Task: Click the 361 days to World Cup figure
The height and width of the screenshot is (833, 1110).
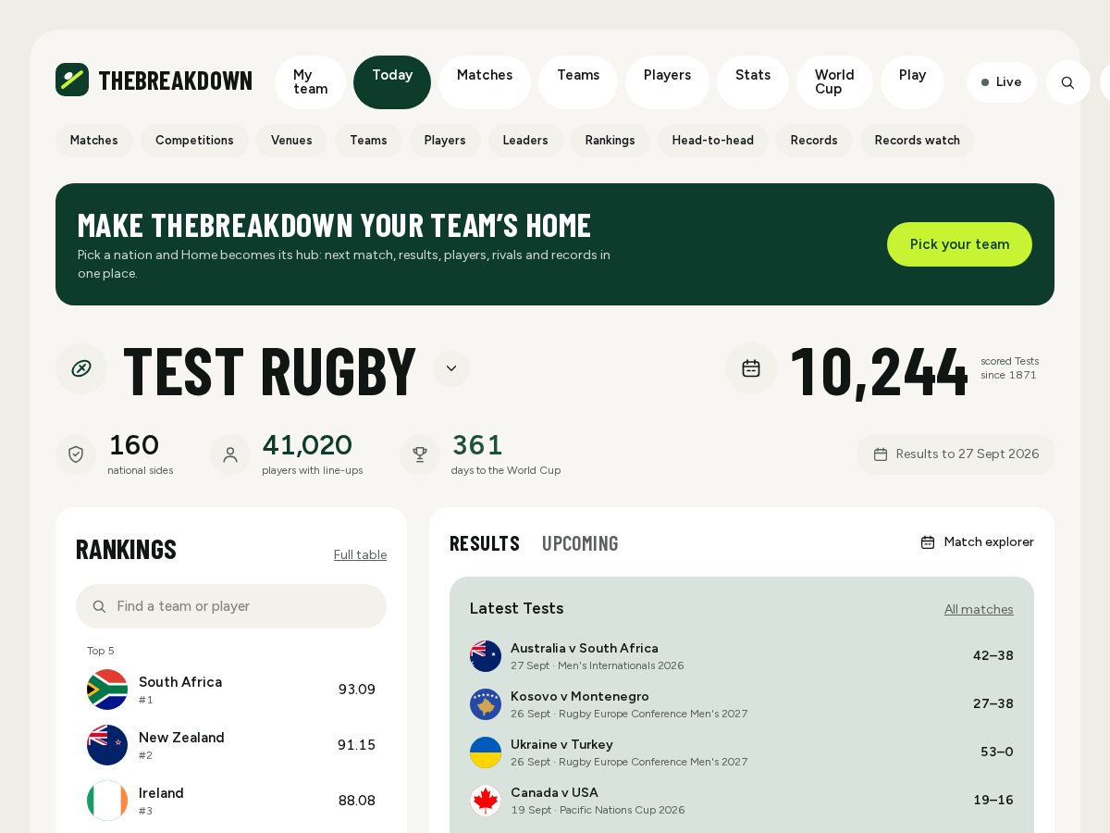Action: point(477,446)
